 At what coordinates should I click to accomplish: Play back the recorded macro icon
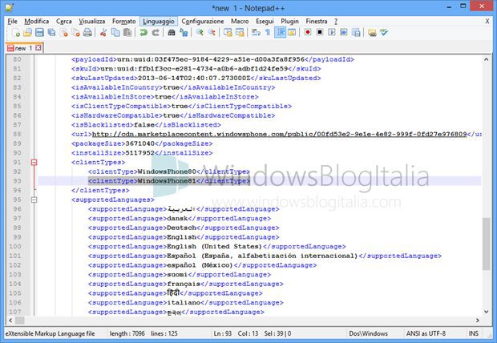tap(332, 32)
